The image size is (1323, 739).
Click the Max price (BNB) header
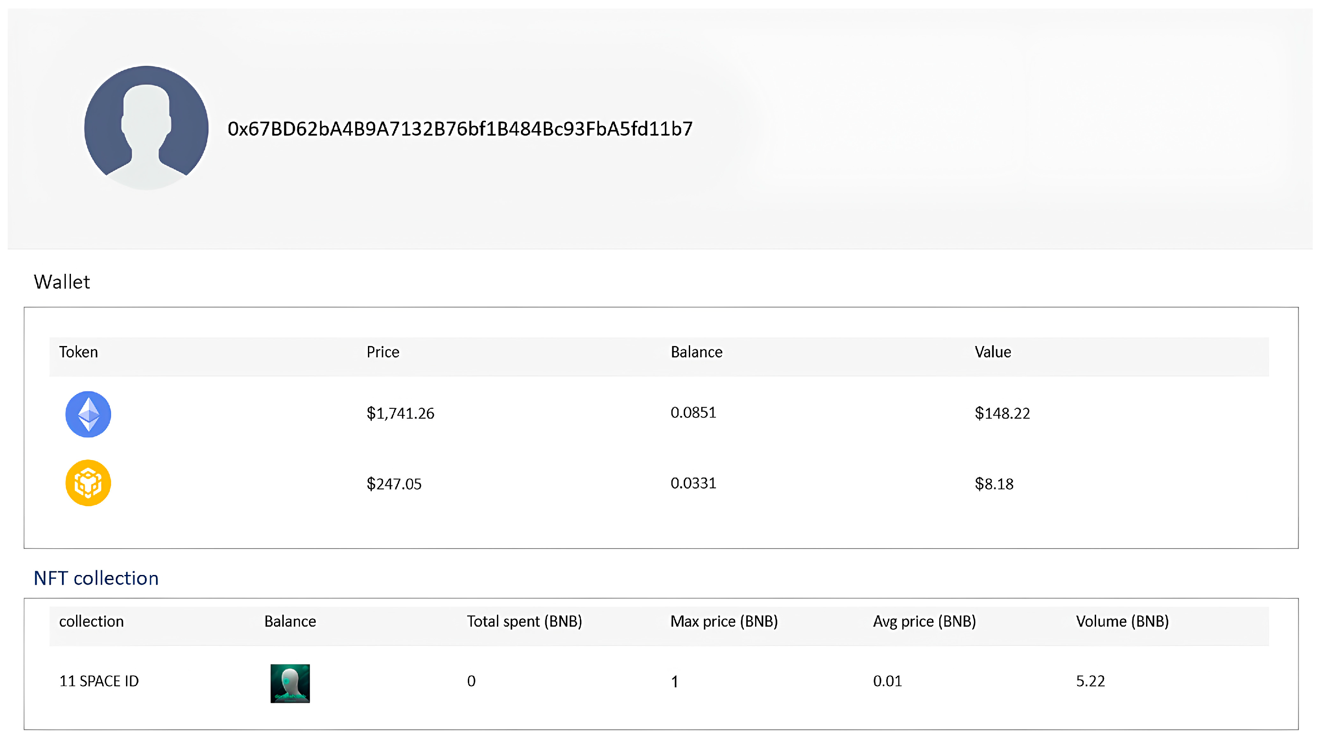(x=724, y=622)
